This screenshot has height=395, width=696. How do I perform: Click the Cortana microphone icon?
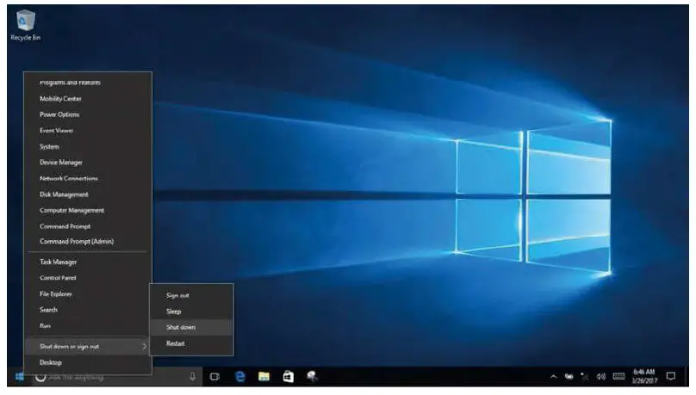coord(193,377)
